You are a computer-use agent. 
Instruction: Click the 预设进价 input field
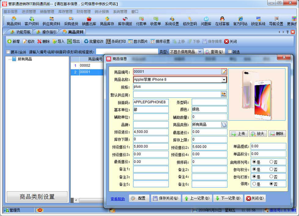pos(151,132)
